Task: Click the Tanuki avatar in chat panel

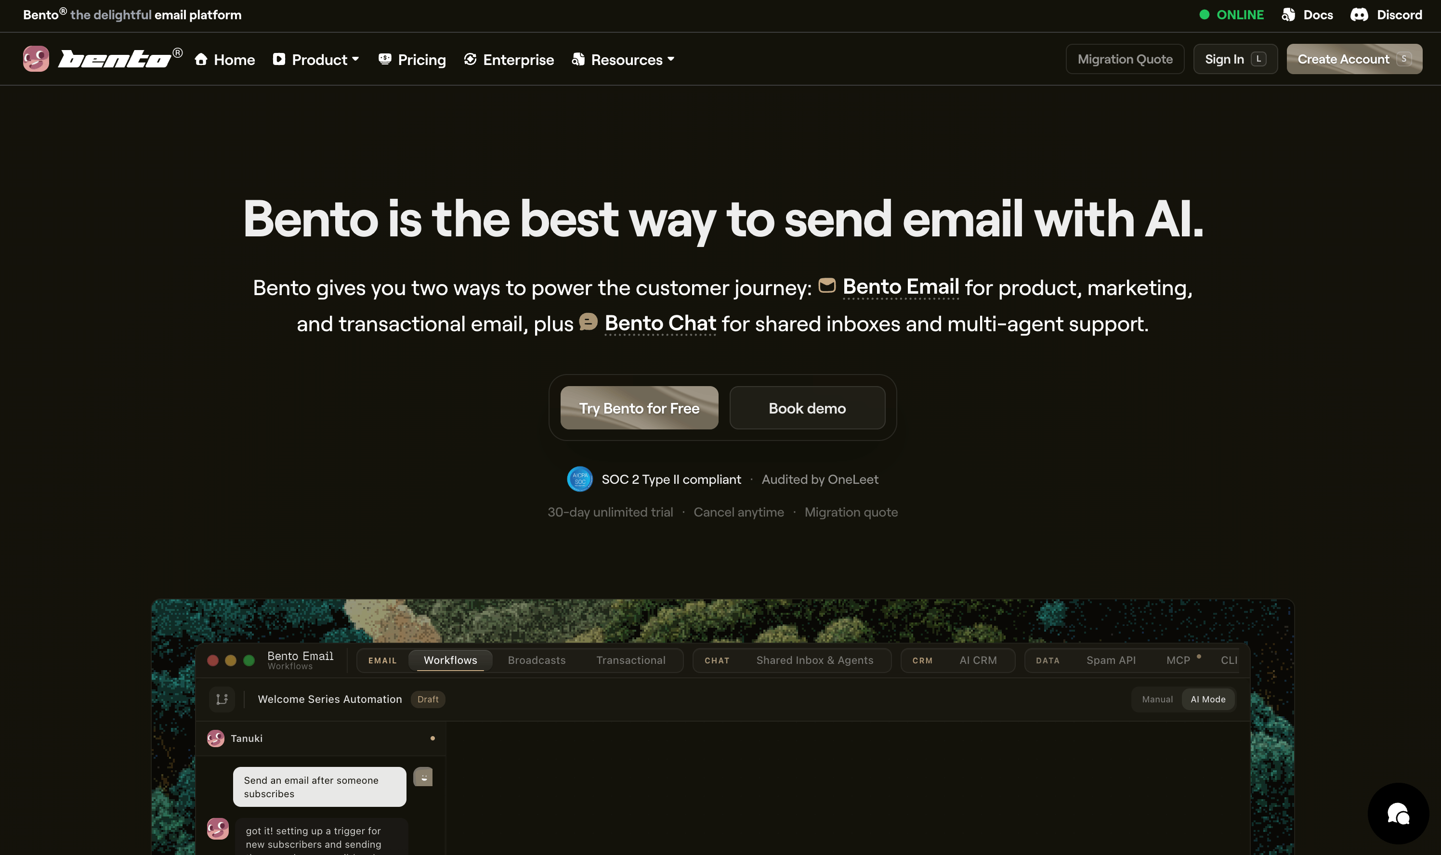Action: click(x=216, y=738)
